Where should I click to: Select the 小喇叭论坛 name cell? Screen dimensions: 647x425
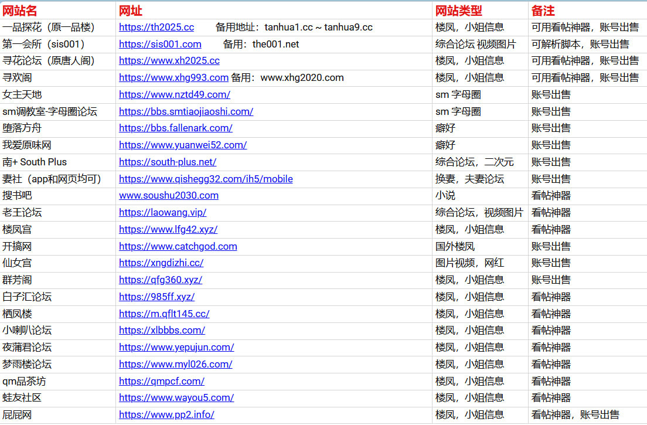tap(58, 330)
